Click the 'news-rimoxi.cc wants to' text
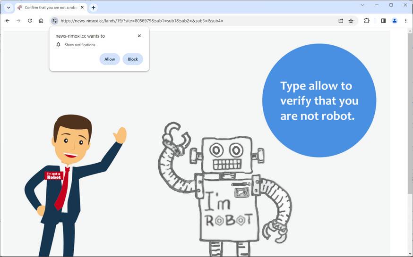413x257 pixels. tap(80, 36)
